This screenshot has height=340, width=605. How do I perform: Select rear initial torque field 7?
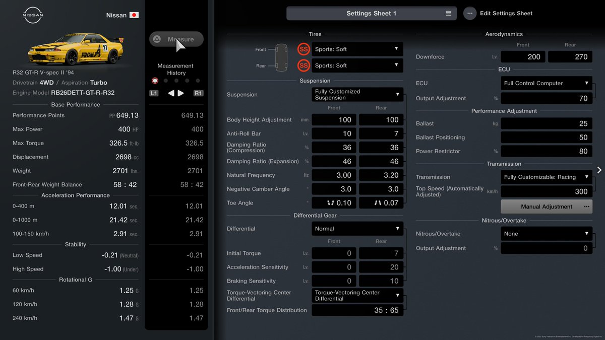click(x=381, y=253)
